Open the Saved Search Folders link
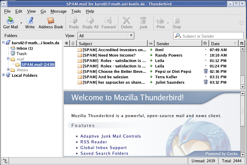Screen dimensions: 247x165 (x=104, y=153)
